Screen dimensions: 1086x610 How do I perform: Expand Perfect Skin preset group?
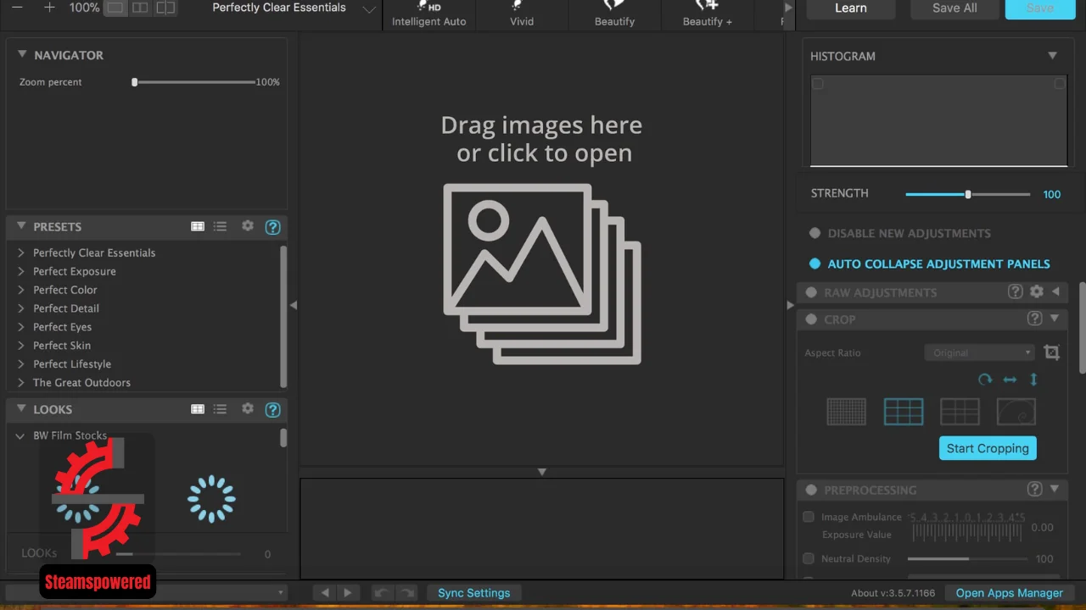click(21, 346)
